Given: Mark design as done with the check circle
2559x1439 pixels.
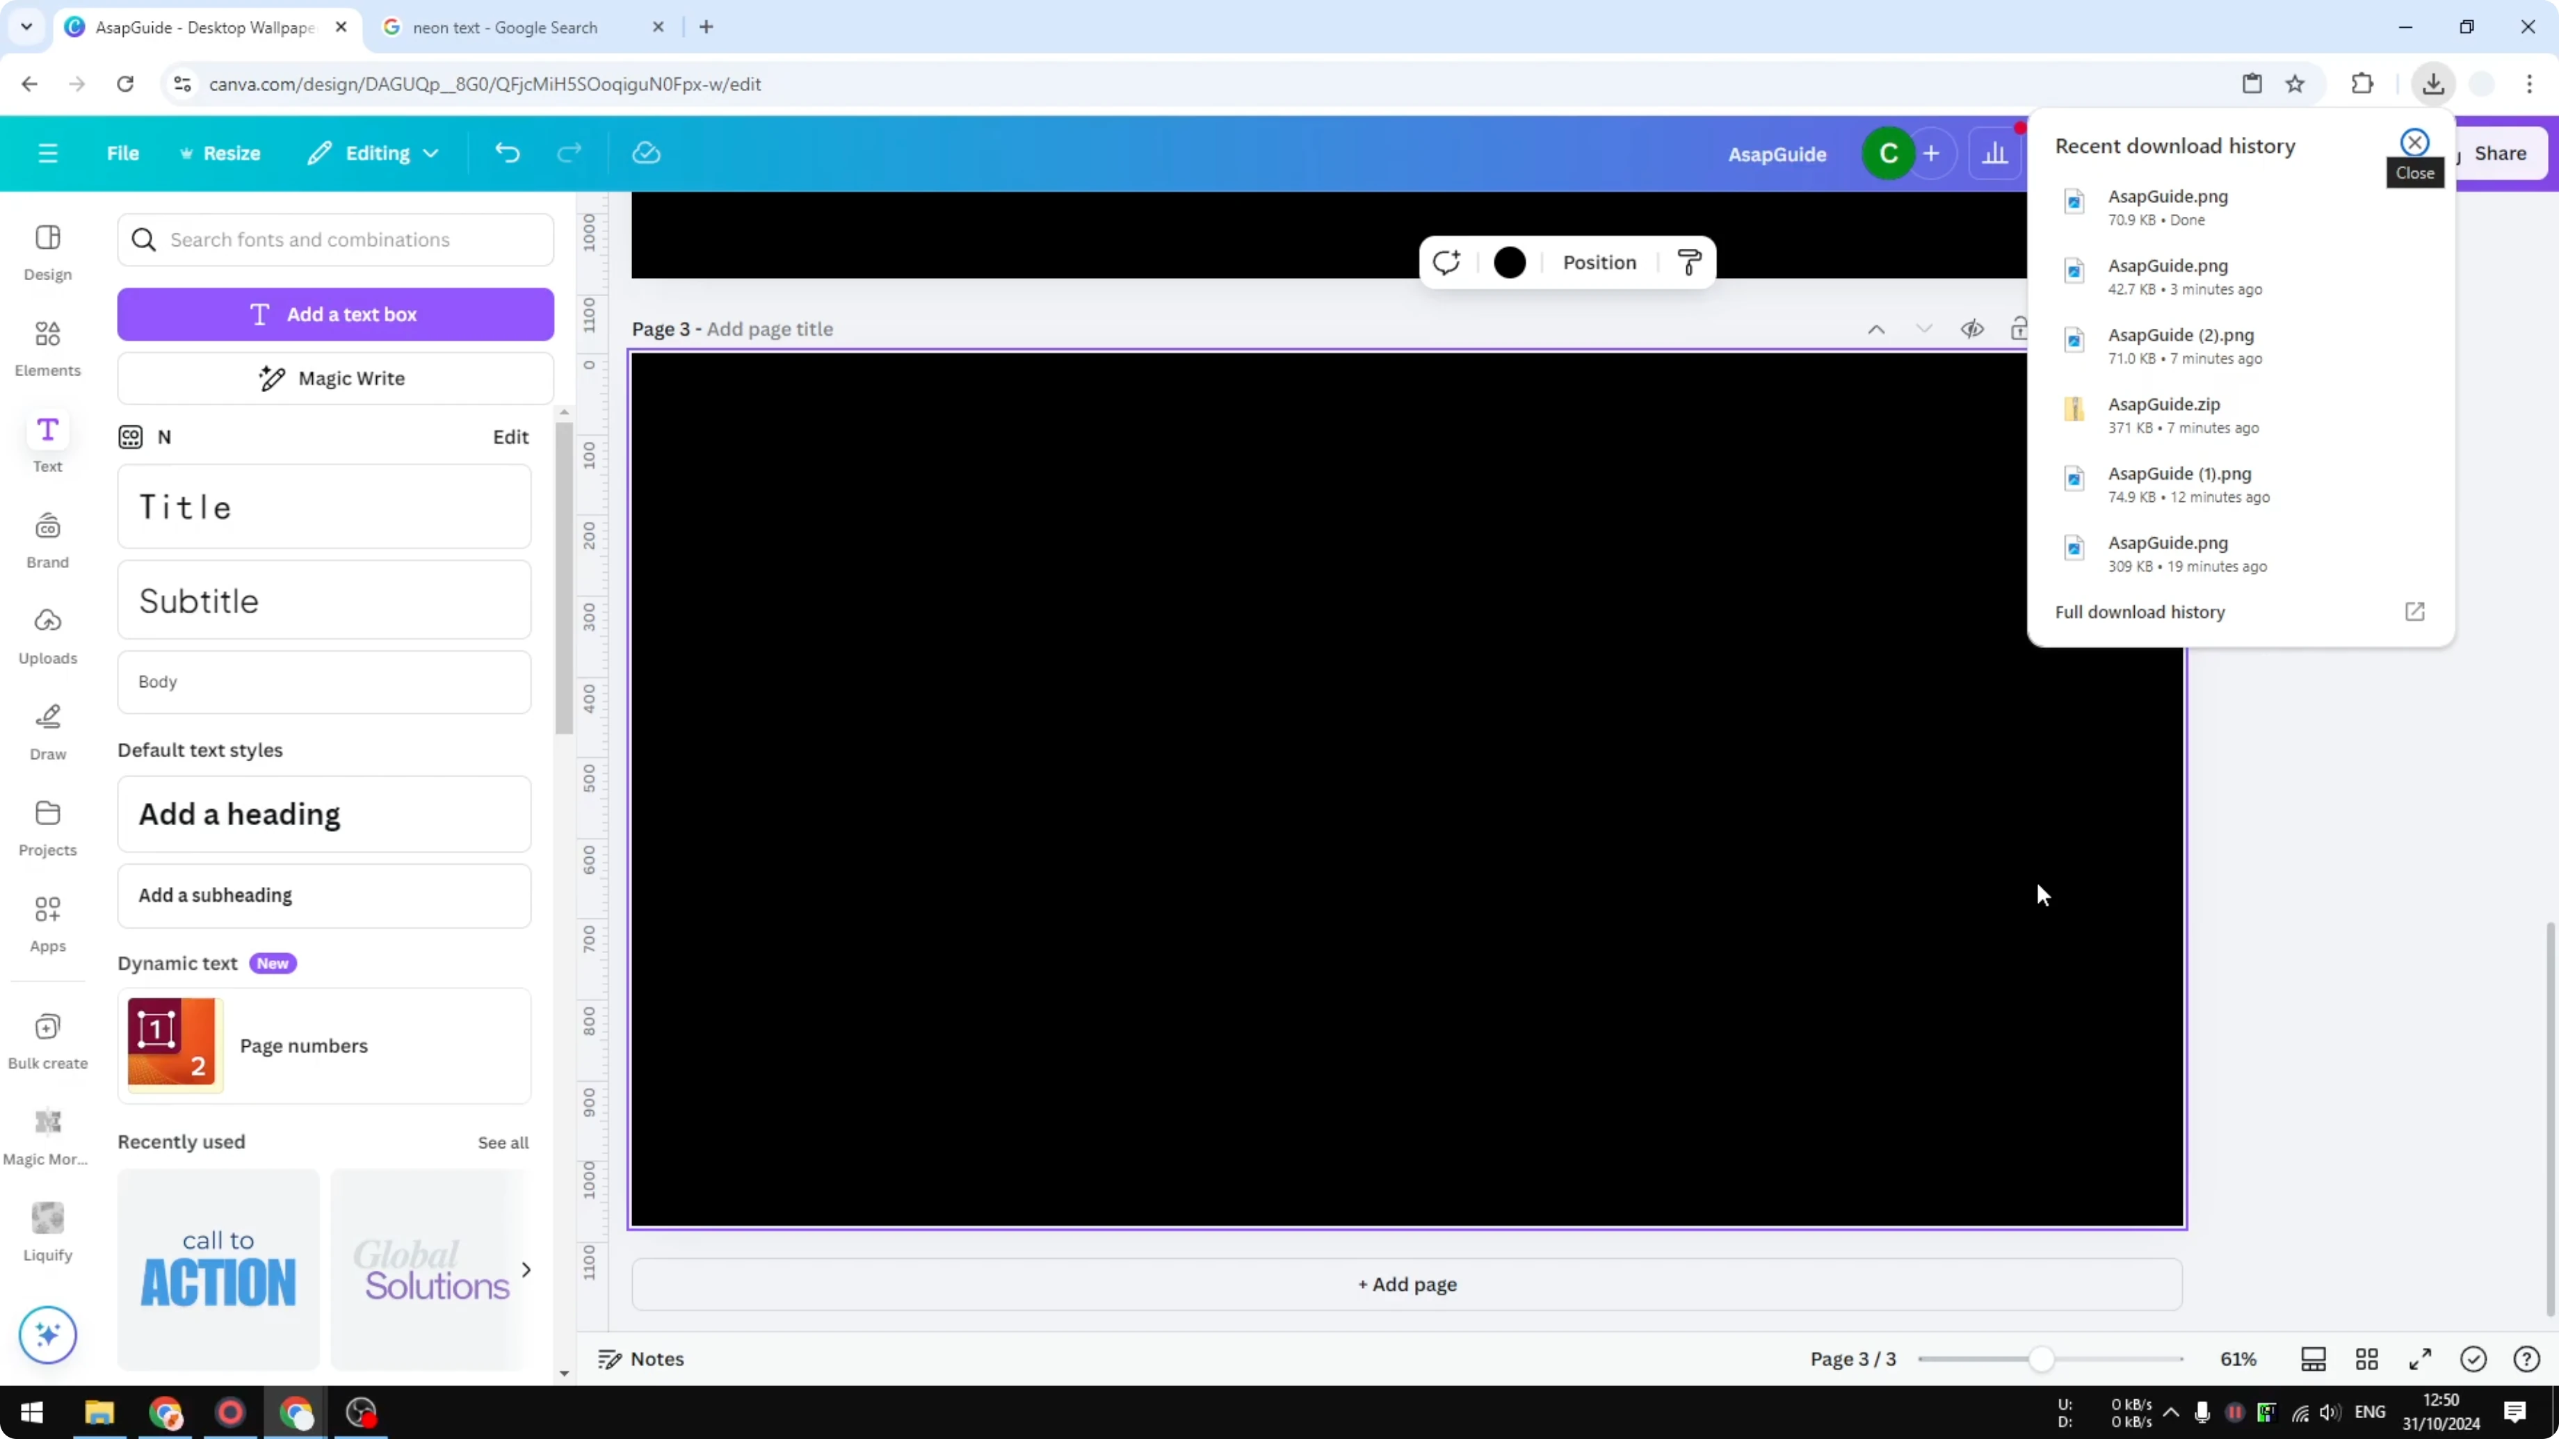Looking at the screenshot, I should [2473, 1358].
